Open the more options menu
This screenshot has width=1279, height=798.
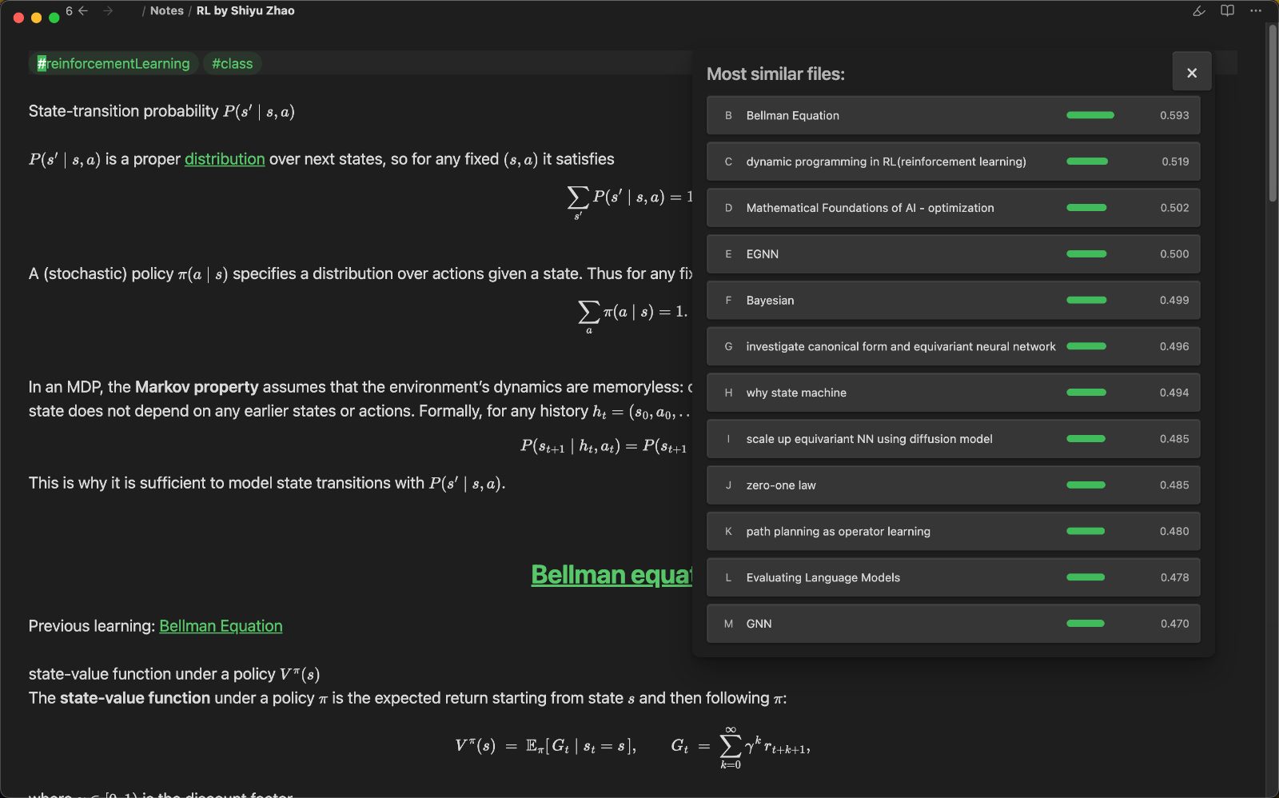(1256, 11)
